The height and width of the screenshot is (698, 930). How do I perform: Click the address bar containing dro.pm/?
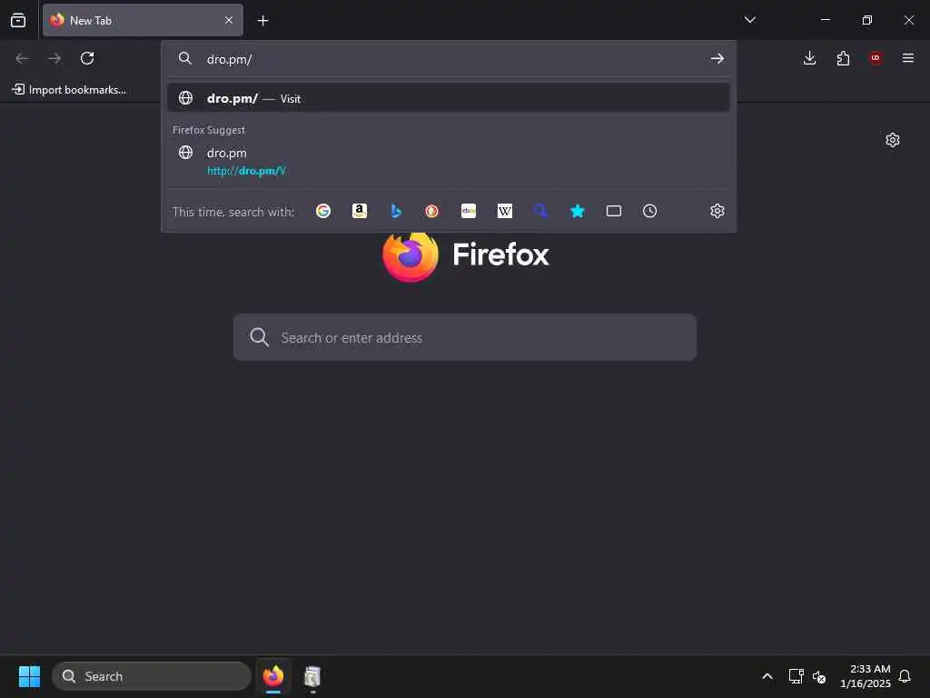[x=449, y=59]
